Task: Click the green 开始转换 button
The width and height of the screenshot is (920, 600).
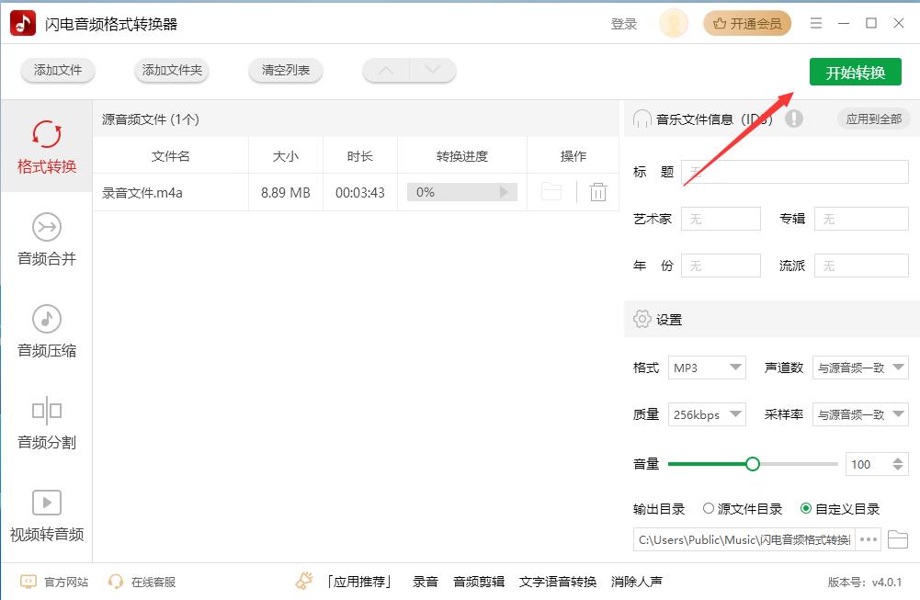Action: click(x=855, y=71)
